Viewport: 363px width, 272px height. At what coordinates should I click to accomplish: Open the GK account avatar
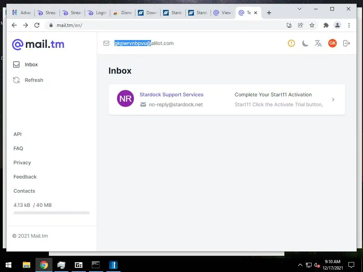point(333,43)
